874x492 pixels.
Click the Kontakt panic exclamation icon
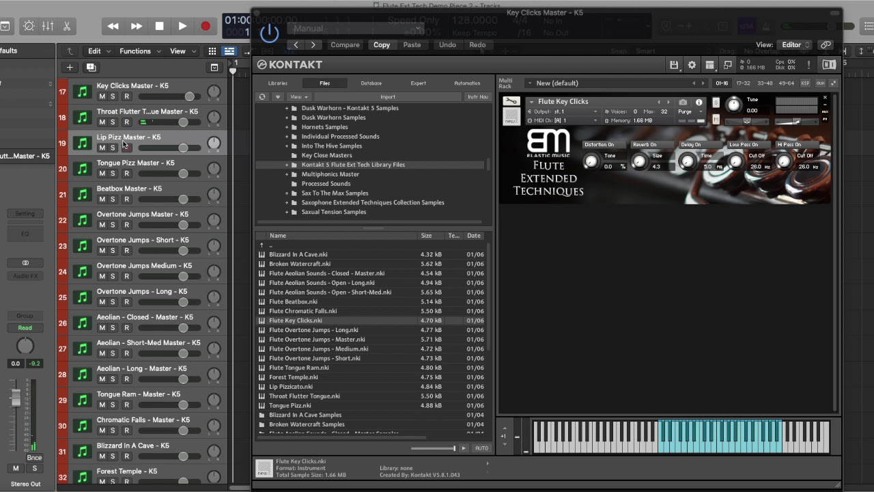point(809,65)
